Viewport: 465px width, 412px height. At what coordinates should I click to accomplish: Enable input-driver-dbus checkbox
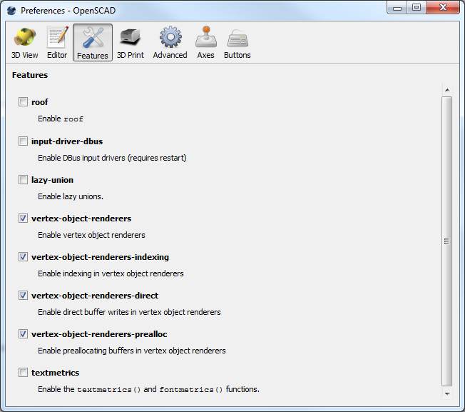tap(24, 141)
